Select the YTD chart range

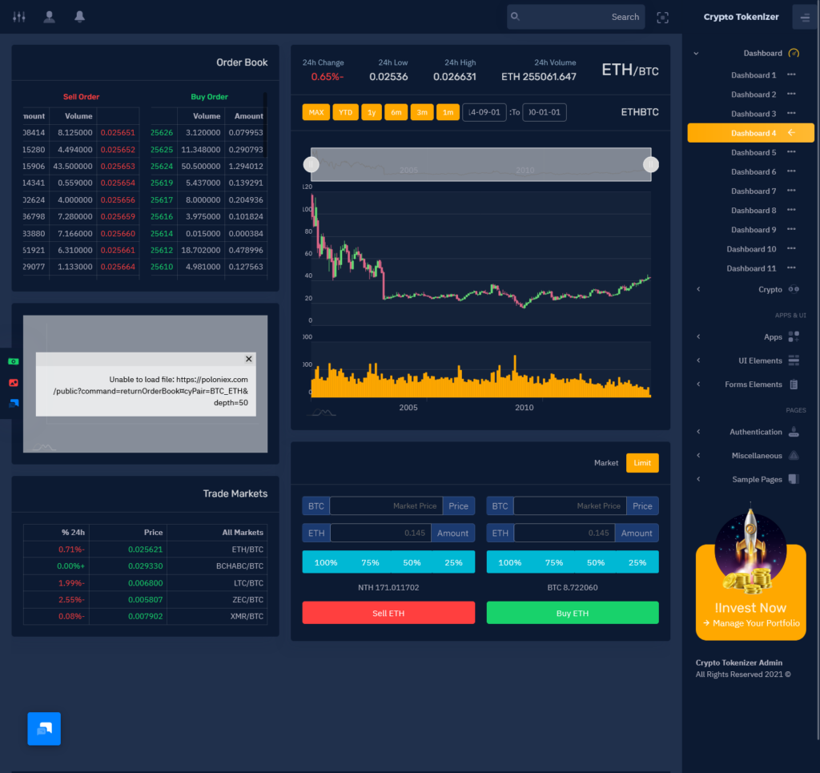click(x=345, y=112)
